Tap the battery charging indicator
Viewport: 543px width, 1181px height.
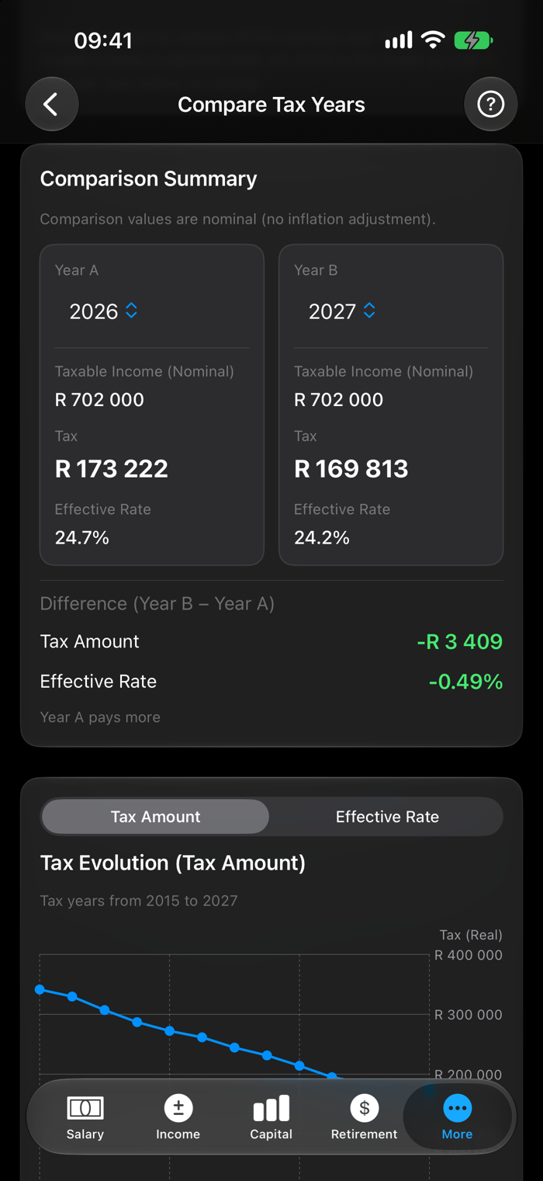click(473, 40)
